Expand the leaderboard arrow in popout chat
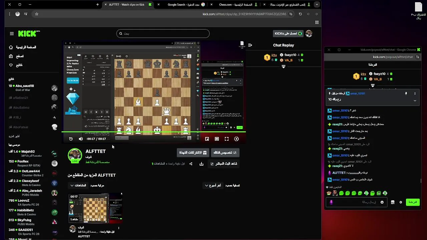The image size is (427, 240). [373, 85]
